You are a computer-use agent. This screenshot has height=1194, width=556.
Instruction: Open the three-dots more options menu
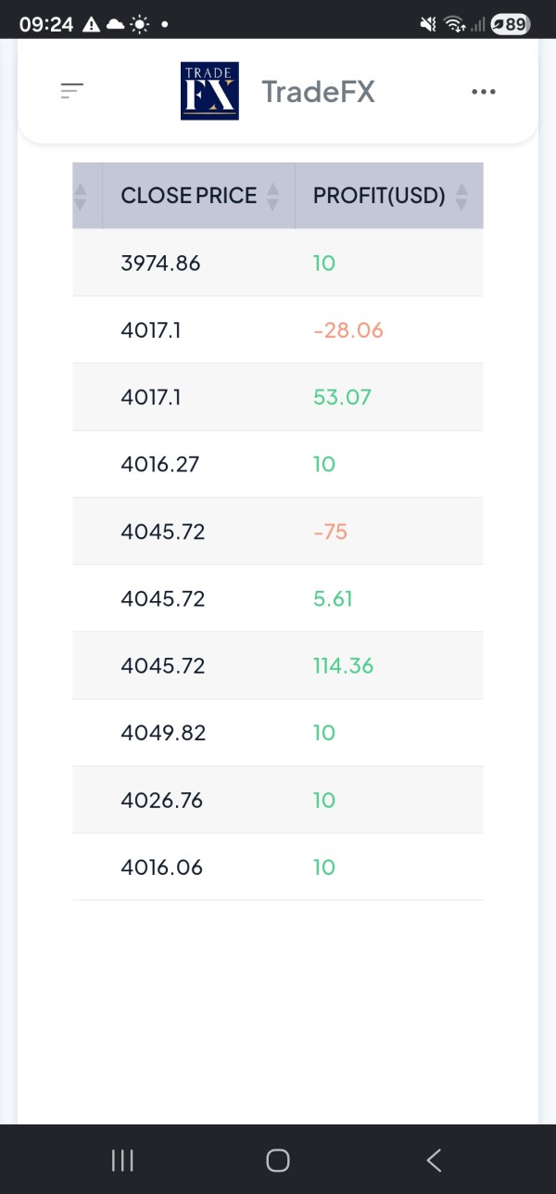coord(484,92)
